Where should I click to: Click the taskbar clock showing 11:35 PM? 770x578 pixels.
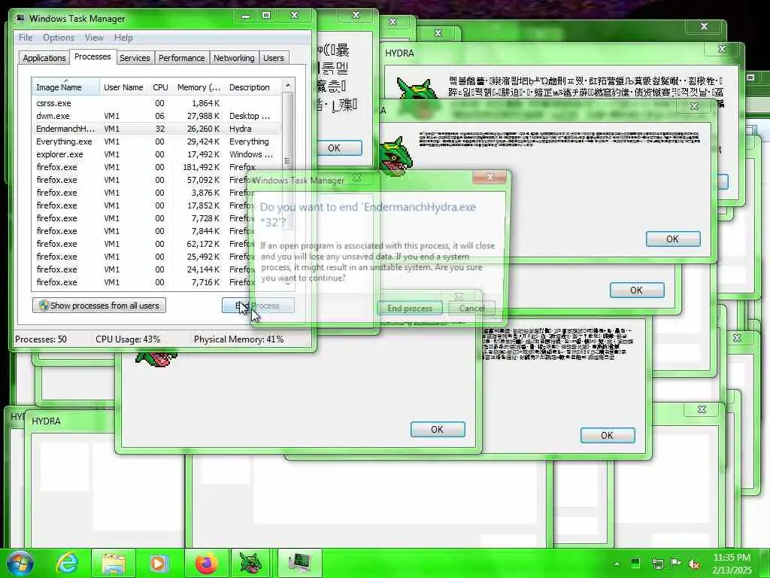pyautogui.click(x=732, y=563)
